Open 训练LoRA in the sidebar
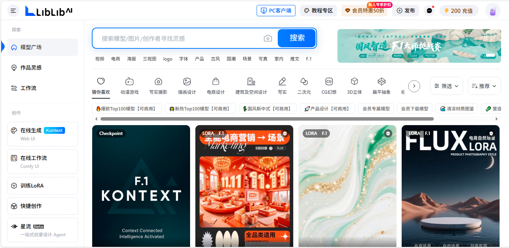This screenshot has height=248, width=509. [43, 186]
